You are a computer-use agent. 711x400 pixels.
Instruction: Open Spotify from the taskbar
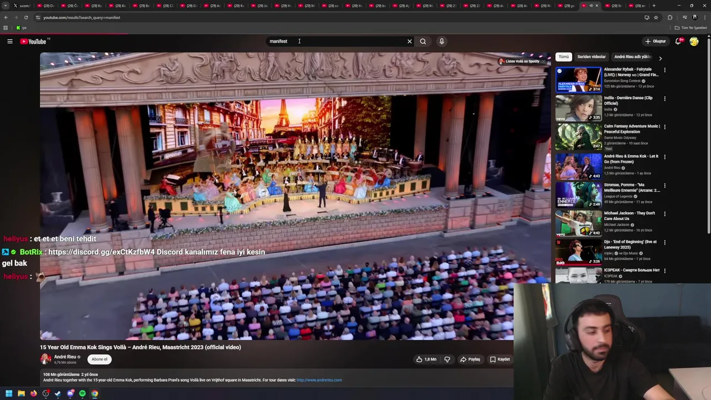point(82,393)
